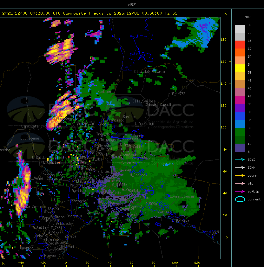Click the 'Manzano' place label
The width and height of the screenshot is (264, 267).
click(x=27, y=248)
